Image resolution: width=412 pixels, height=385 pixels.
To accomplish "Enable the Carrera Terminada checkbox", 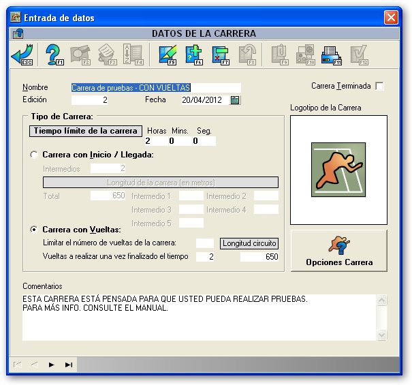I will point(379,86).
